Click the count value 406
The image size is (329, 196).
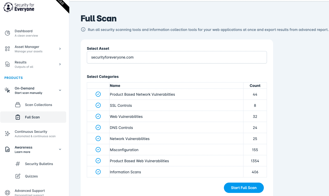(255, 172)
